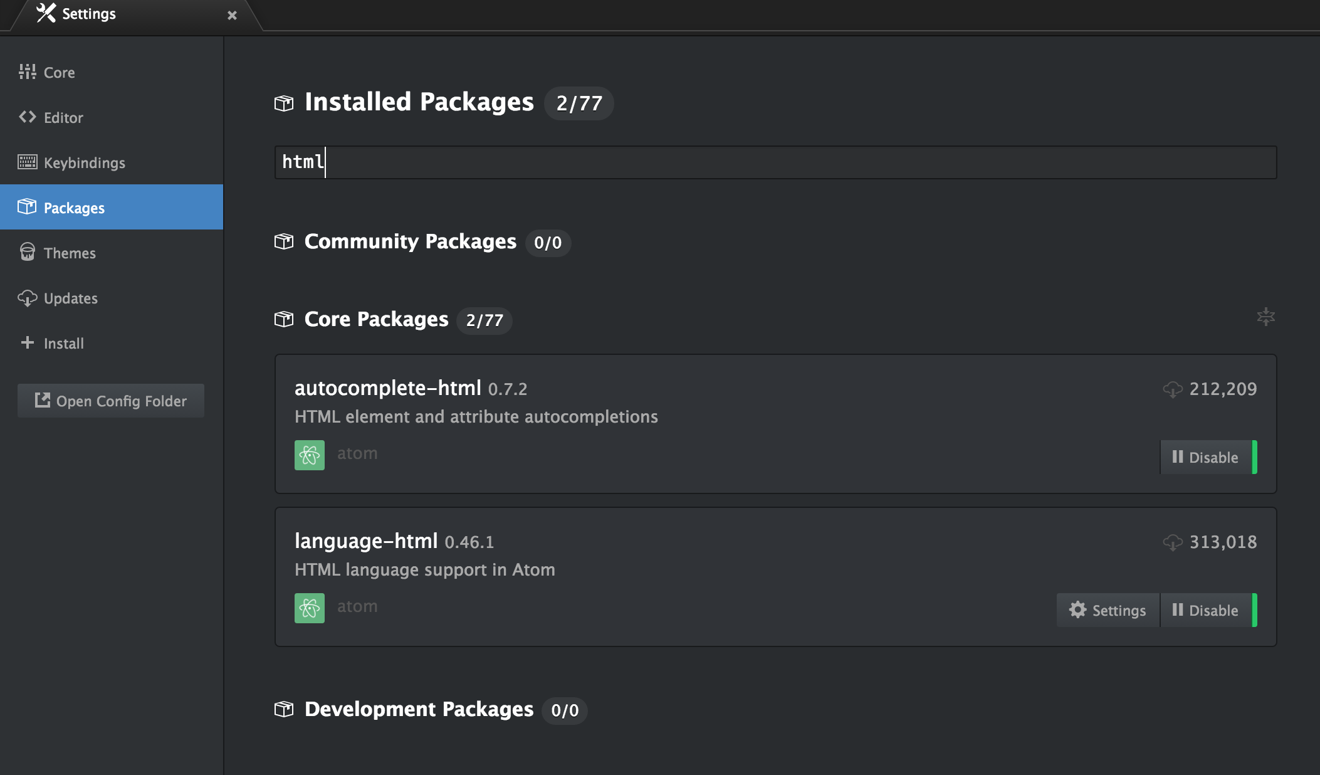Click the Installed Packages 2/77 count badge
Screen dimensions: 1320x775
tap(579, 103)
